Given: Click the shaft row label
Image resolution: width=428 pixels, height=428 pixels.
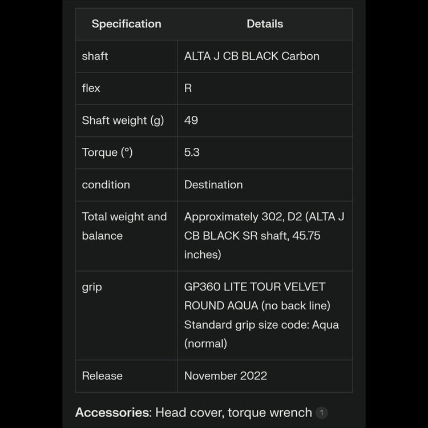Looking at the screenshot, I should [x=95, y=56].
